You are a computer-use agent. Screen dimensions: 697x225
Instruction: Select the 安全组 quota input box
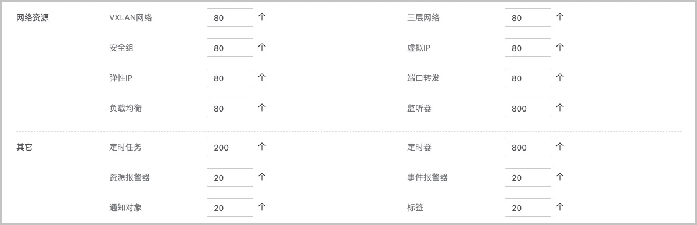[x=230, y=48]
